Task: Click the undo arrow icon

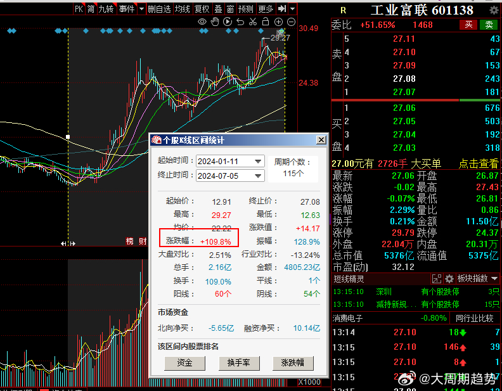Action: click(x=240, y=22)
